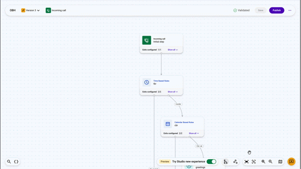
Task: Click the 'Initial step' text
Action: pyautogui.click(x=158, y=42)
